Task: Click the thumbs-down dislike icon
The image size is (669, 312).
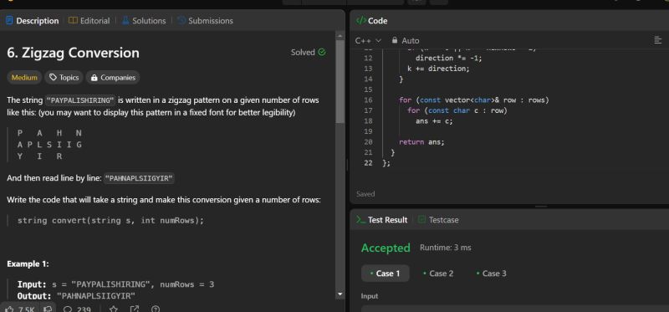Action: (x=49, y=309)
